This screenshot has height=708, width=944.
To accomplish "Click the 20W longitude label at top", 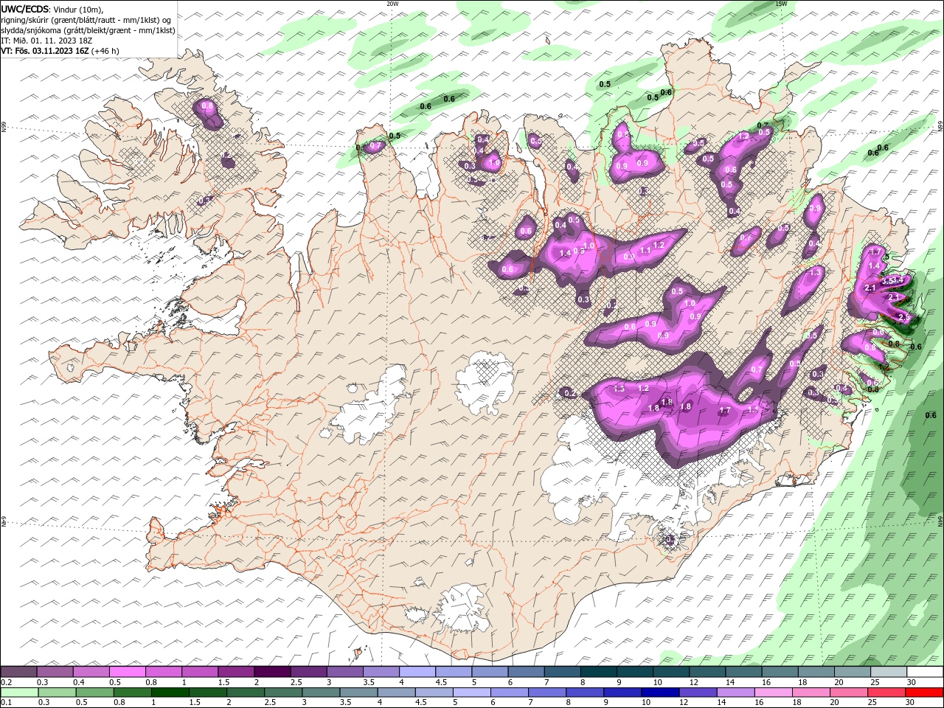I will click(392, 4).
